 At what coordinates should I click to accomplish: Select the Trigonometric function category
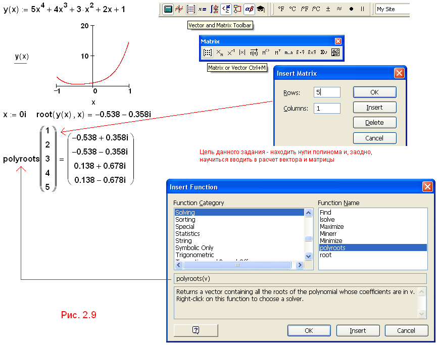click(239, 255)
